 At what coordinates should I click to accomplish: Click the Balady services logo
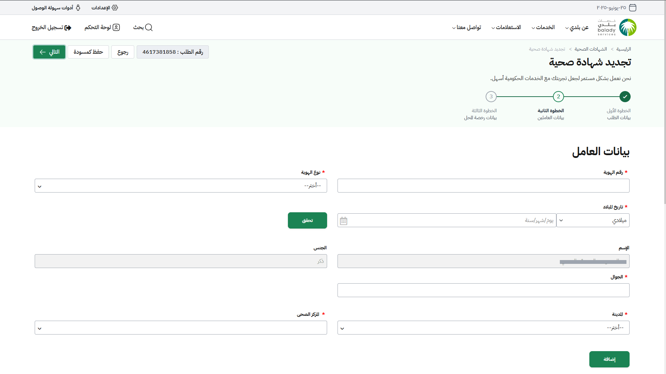pyautogui.click(x=617, y=27)
